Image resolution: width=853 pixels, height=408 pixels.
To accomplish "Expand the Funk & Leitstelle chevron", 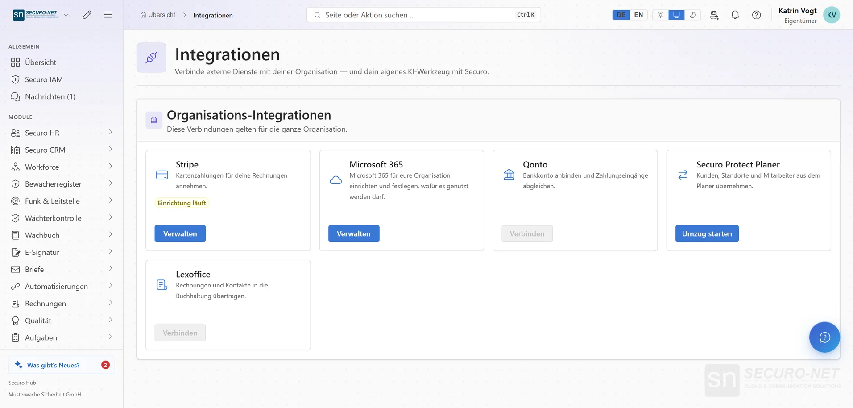I will [110, 200].
